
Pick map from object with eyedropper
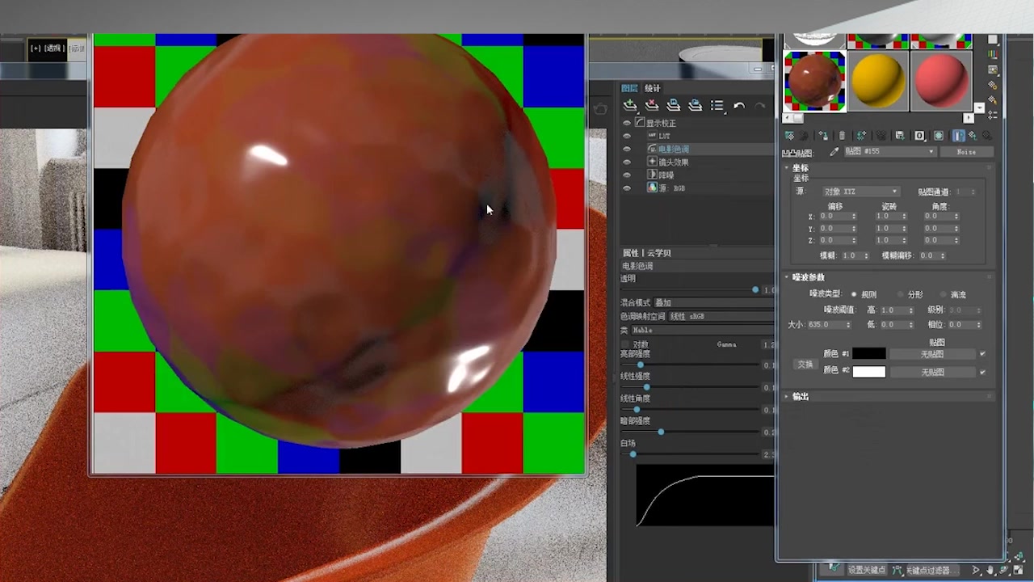834,152
